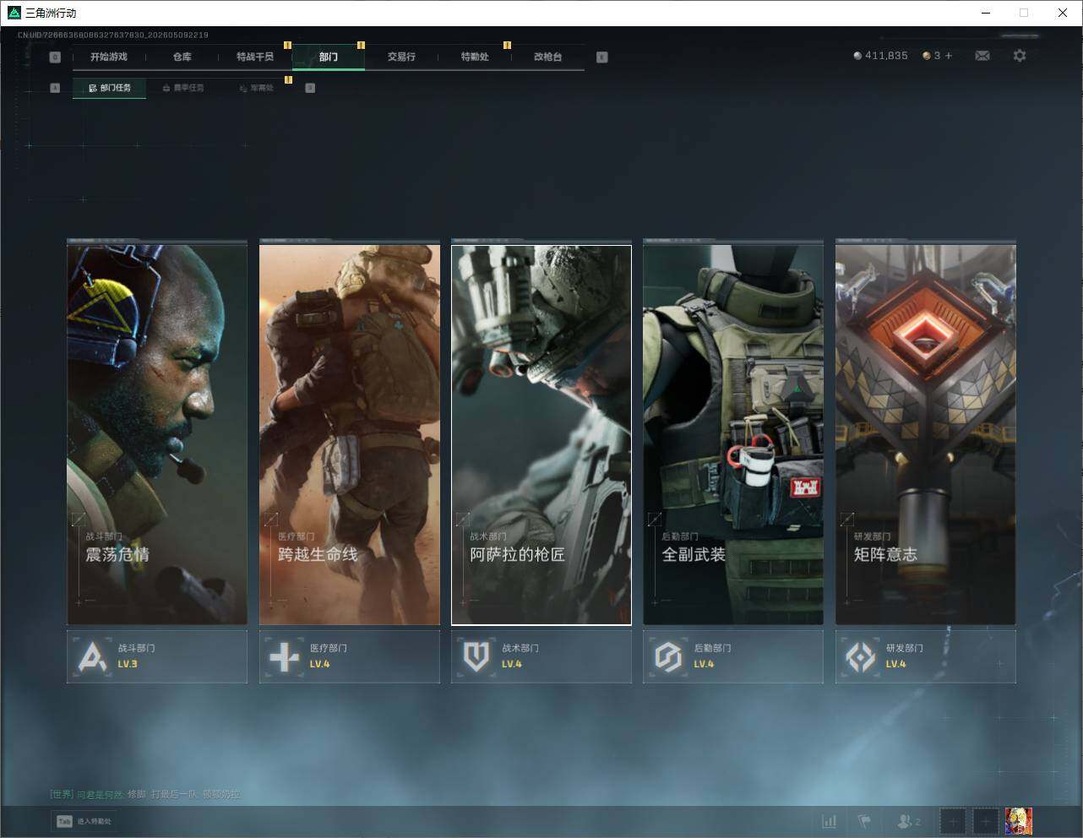Open the bar-chart statistics icon
The image size is (1083, 838).
830,821
